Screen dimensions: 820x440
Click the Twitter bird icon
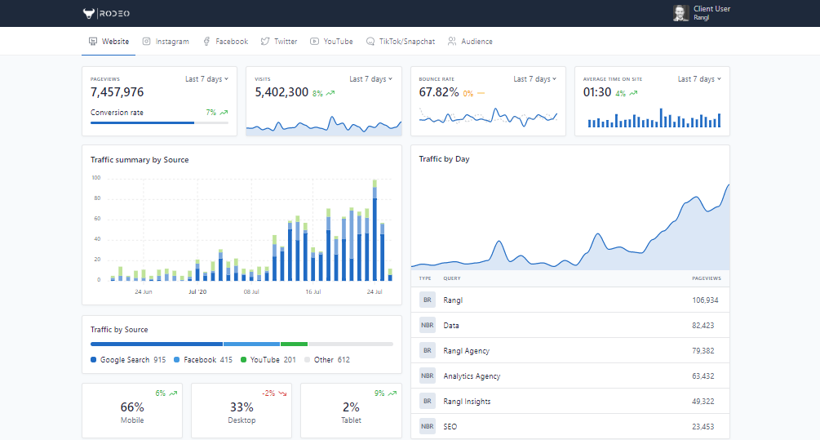(265, 42)
